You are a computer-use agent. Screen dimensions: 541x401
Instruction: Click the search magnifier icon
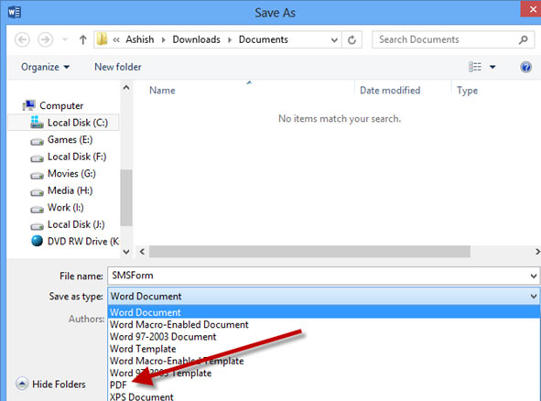click(524, 40)
